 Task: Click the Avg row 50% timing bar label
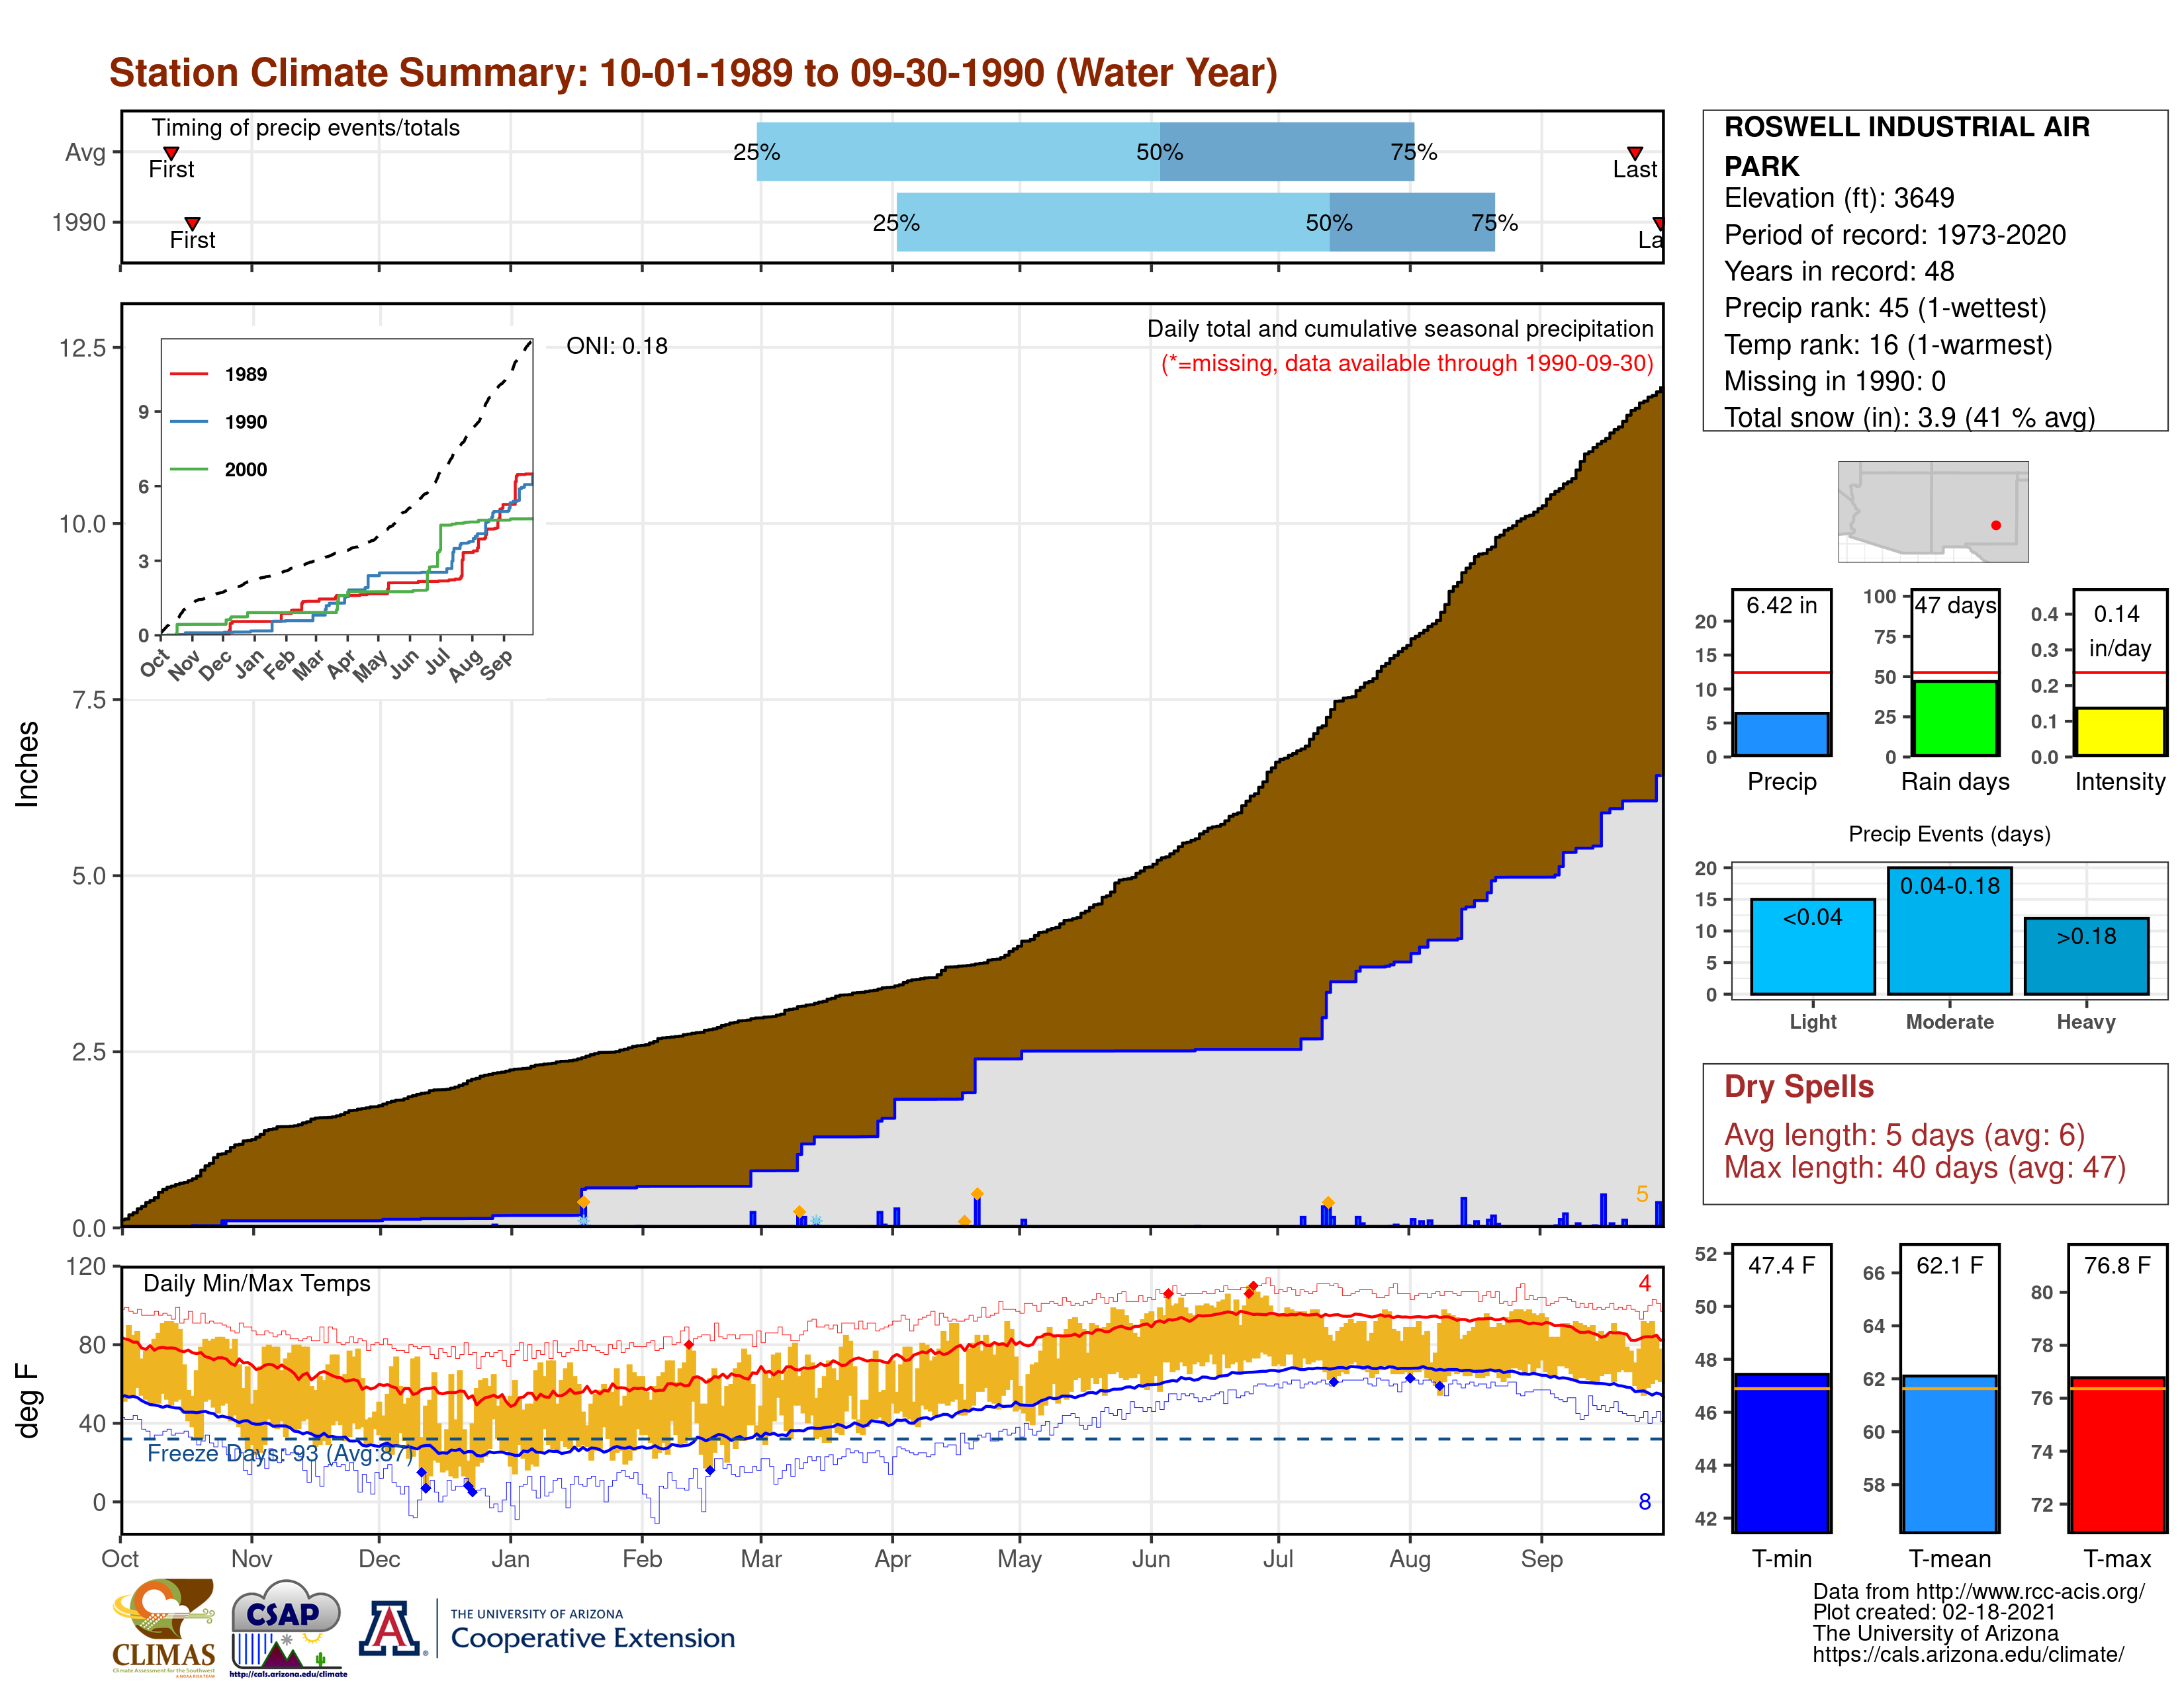click(1160, 152)
